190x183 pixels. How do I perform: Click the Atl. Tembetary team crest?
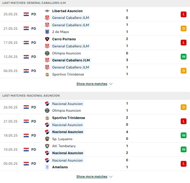point(47,146)
